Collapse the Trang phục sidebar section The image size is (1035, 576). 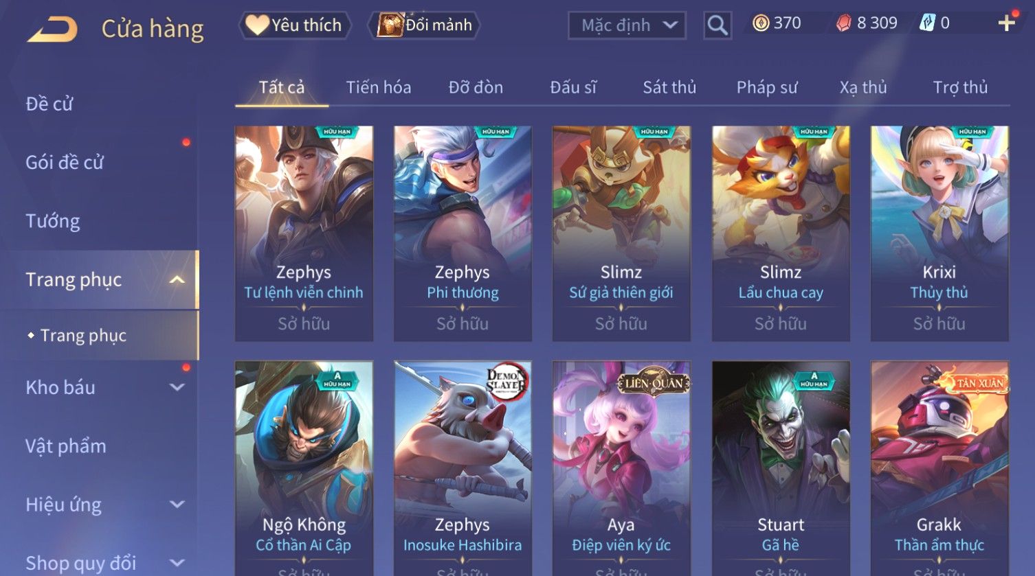[177, 279]
